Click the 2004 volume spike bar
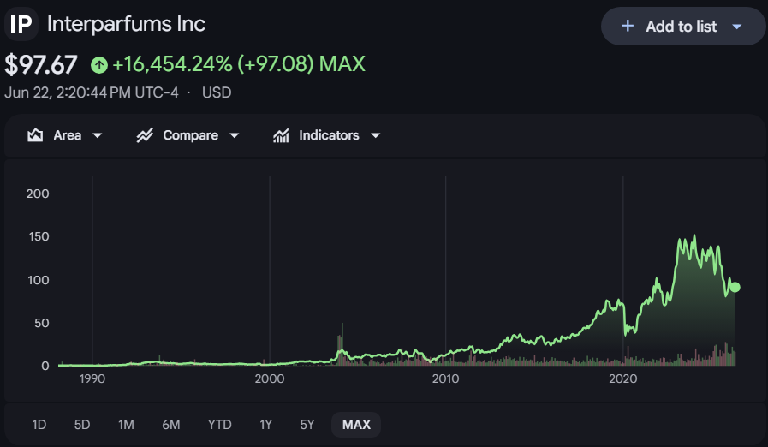Viewport: 768px width, 447px height. (342, 343)
